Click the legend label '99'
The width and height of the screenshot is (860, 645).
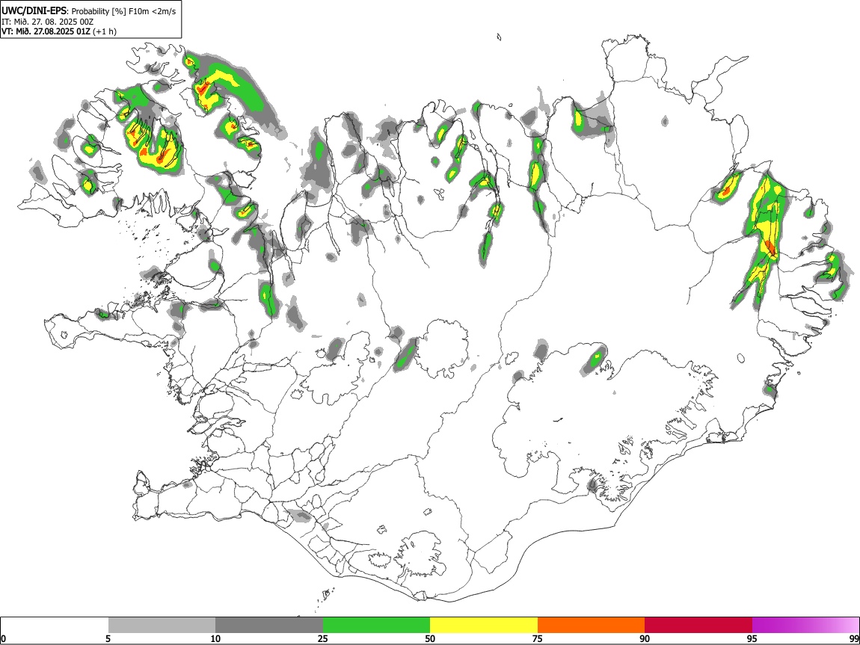point(853,639)
